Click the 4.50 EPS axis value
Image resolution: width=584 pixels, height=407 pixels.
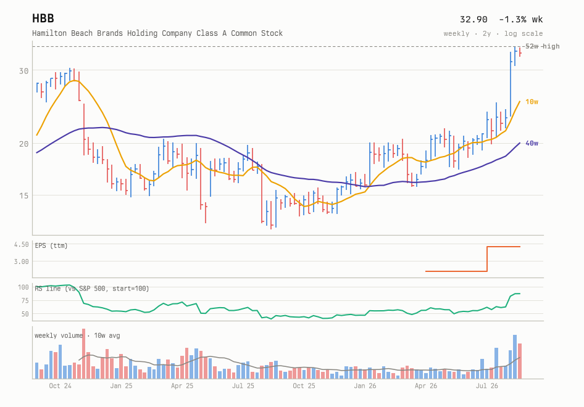pyautogui.click(x=21, y=244)
